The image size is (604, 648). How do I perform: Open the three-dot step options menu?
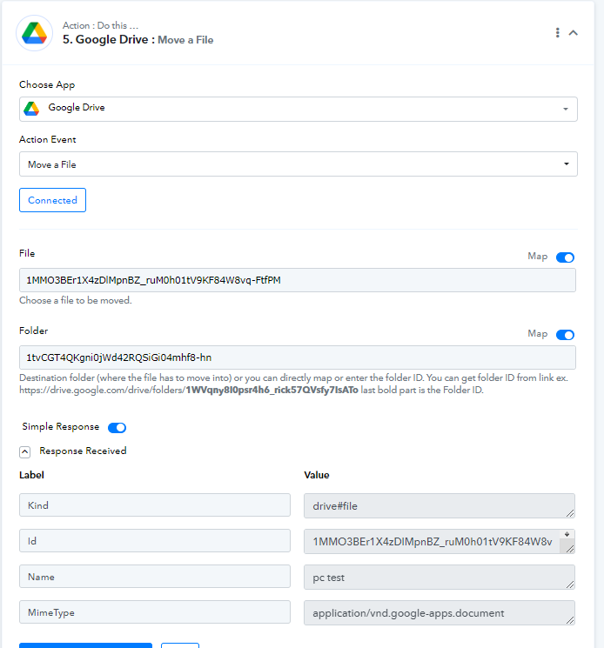coord(557,33)
